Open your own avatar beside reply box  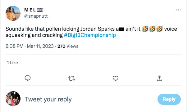pyautogui.click(x=13, y=99)
